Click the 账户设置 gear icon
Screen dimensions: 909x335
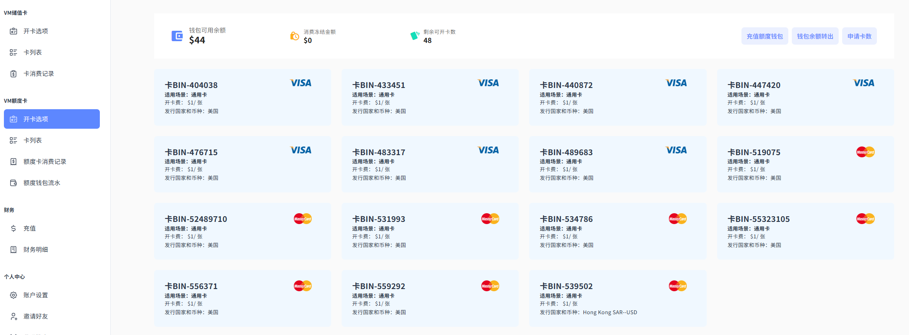13,295
